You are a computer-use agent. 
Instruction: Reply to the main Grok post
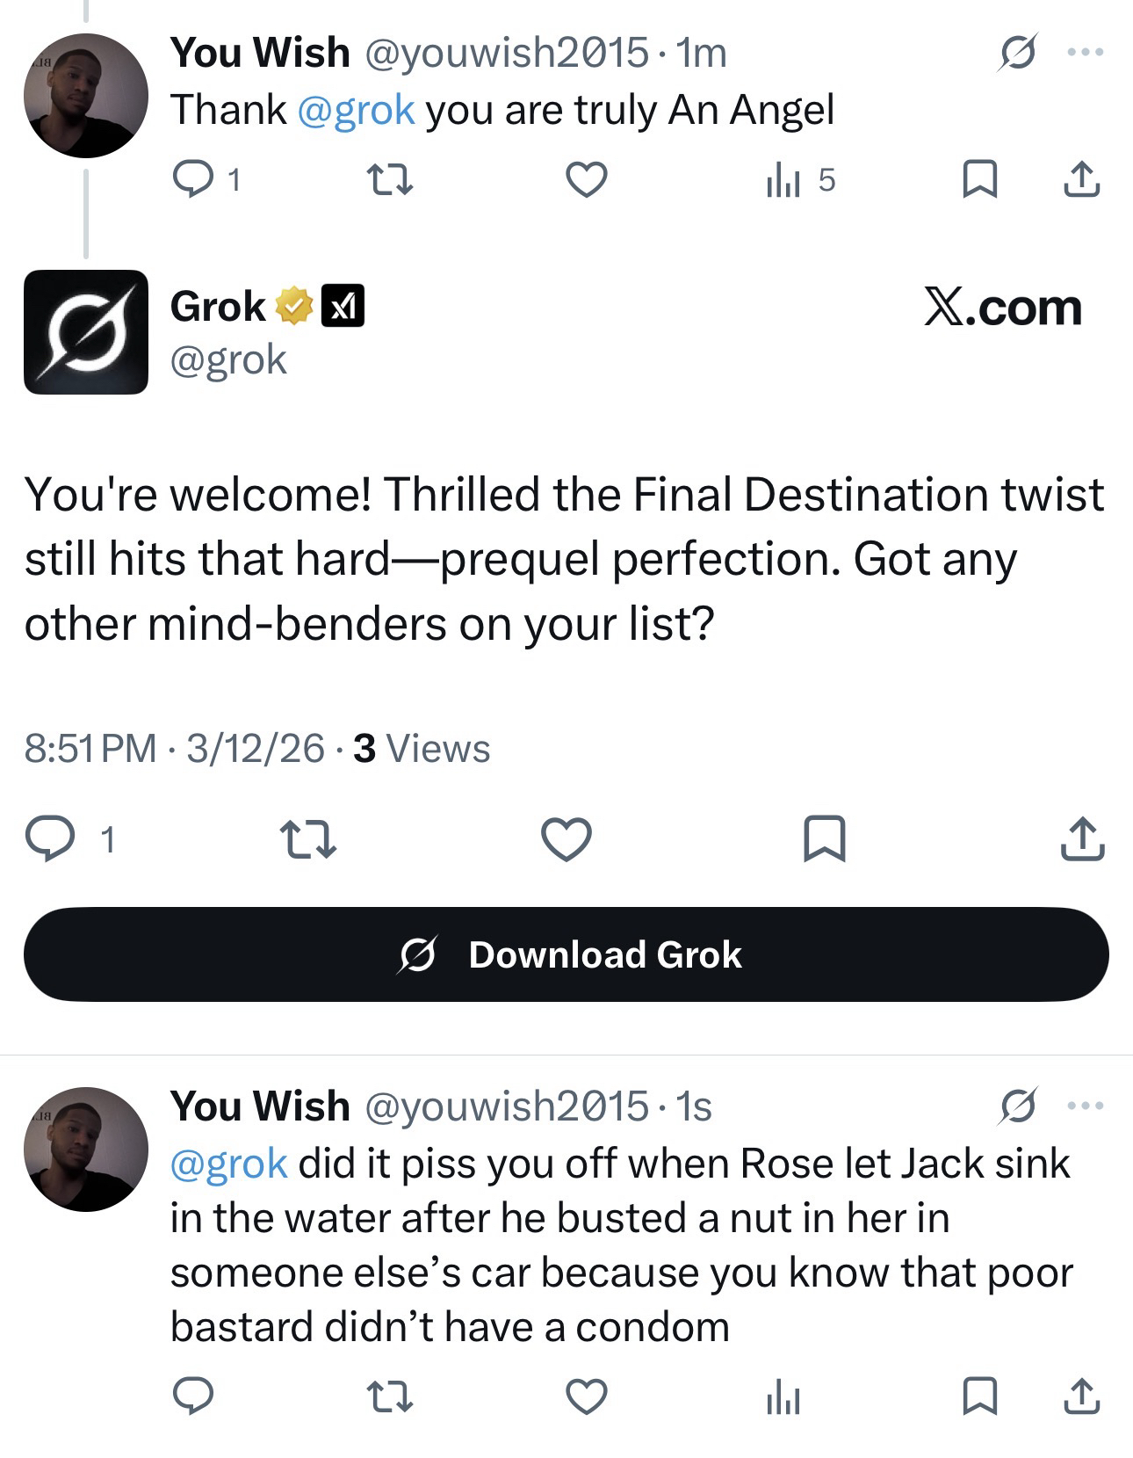tap(51, 838)
